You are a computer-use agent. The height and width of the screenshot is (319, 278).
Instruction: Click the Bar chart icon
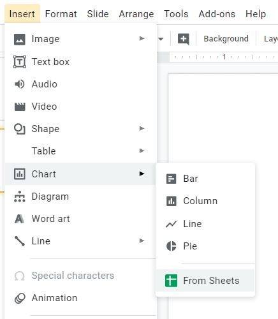[x=171, y=179]
